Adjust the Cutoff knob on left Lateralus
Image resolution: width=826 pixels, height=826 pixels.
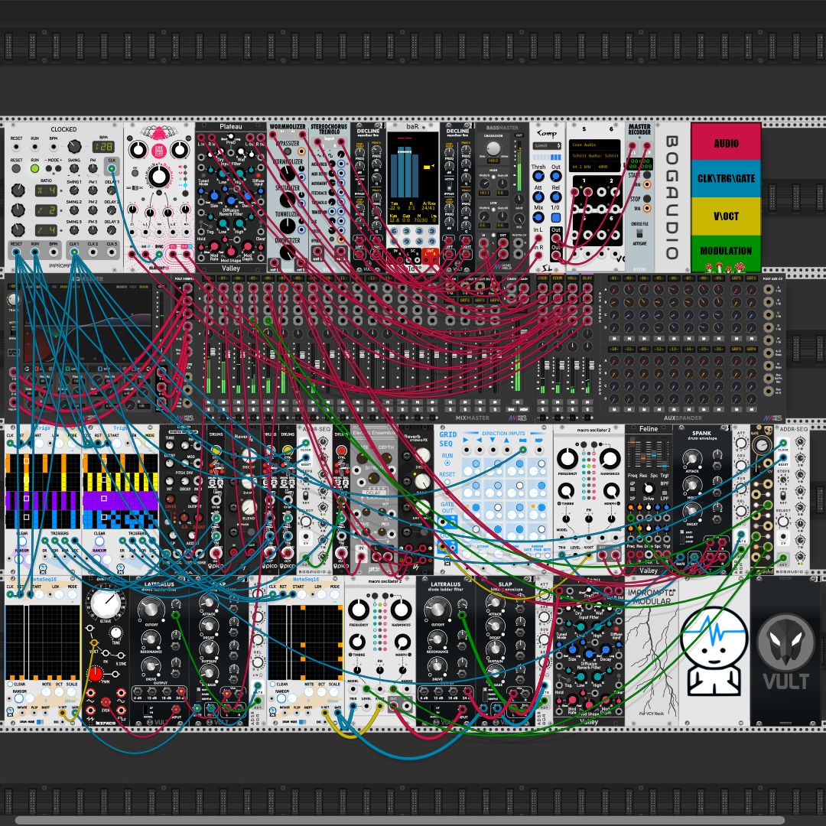point(151,609)
